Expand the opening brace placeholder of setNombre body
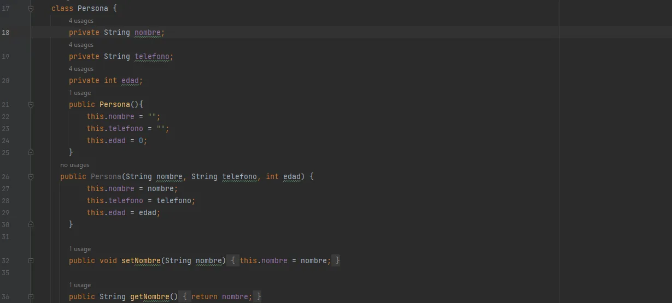672x303 pixels. [233, 260]
